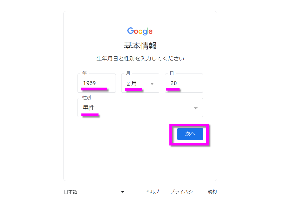Screen dimensions: 285x206
Task: Open the 規約 link
Action: [212, 192]
